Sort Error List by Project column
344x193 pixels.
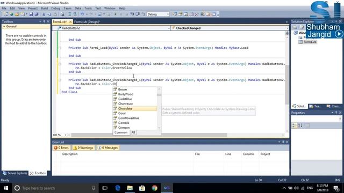[265, 154]
